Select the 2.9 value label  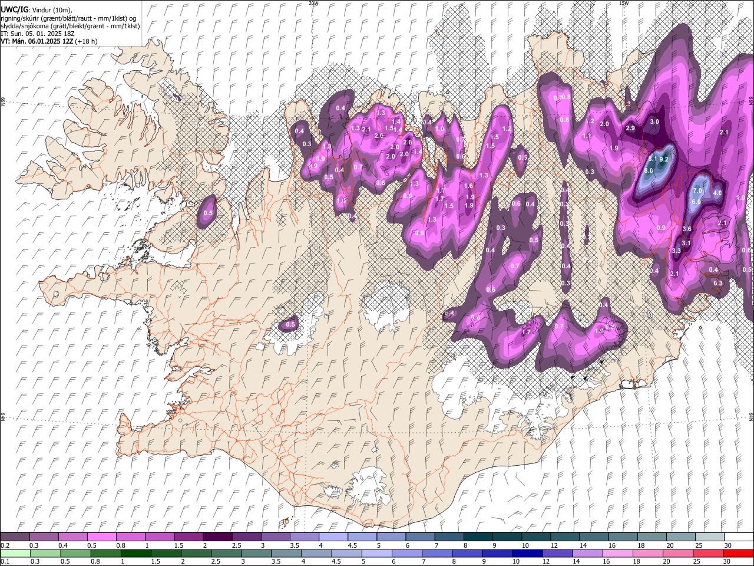point(630,128)
